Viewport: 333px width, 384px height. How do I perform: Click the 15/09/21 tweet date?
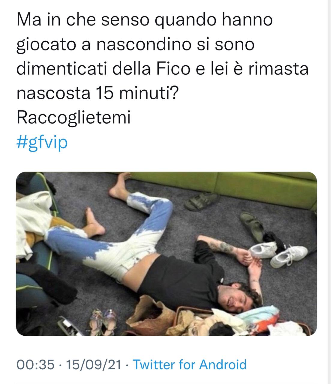tap(93, 364)
